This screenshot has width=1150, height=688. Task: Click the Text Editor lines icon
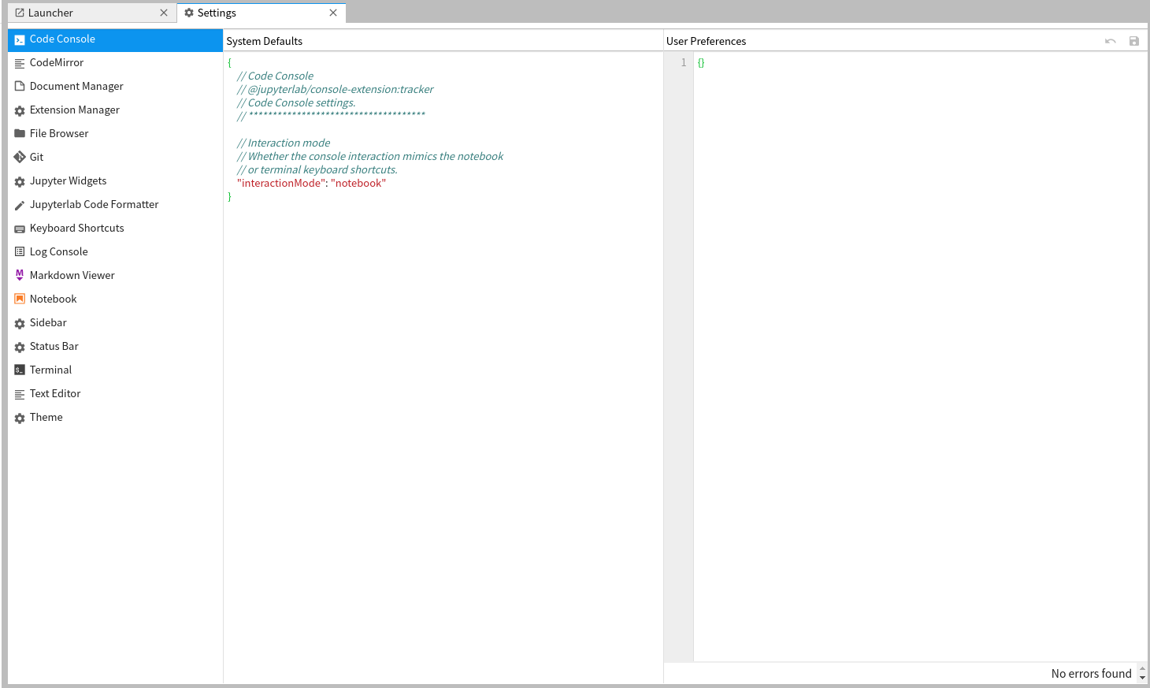point(20,395)
